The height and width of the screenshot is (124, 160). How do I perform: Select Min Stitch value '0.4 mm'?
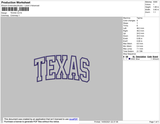click(140, 46)
